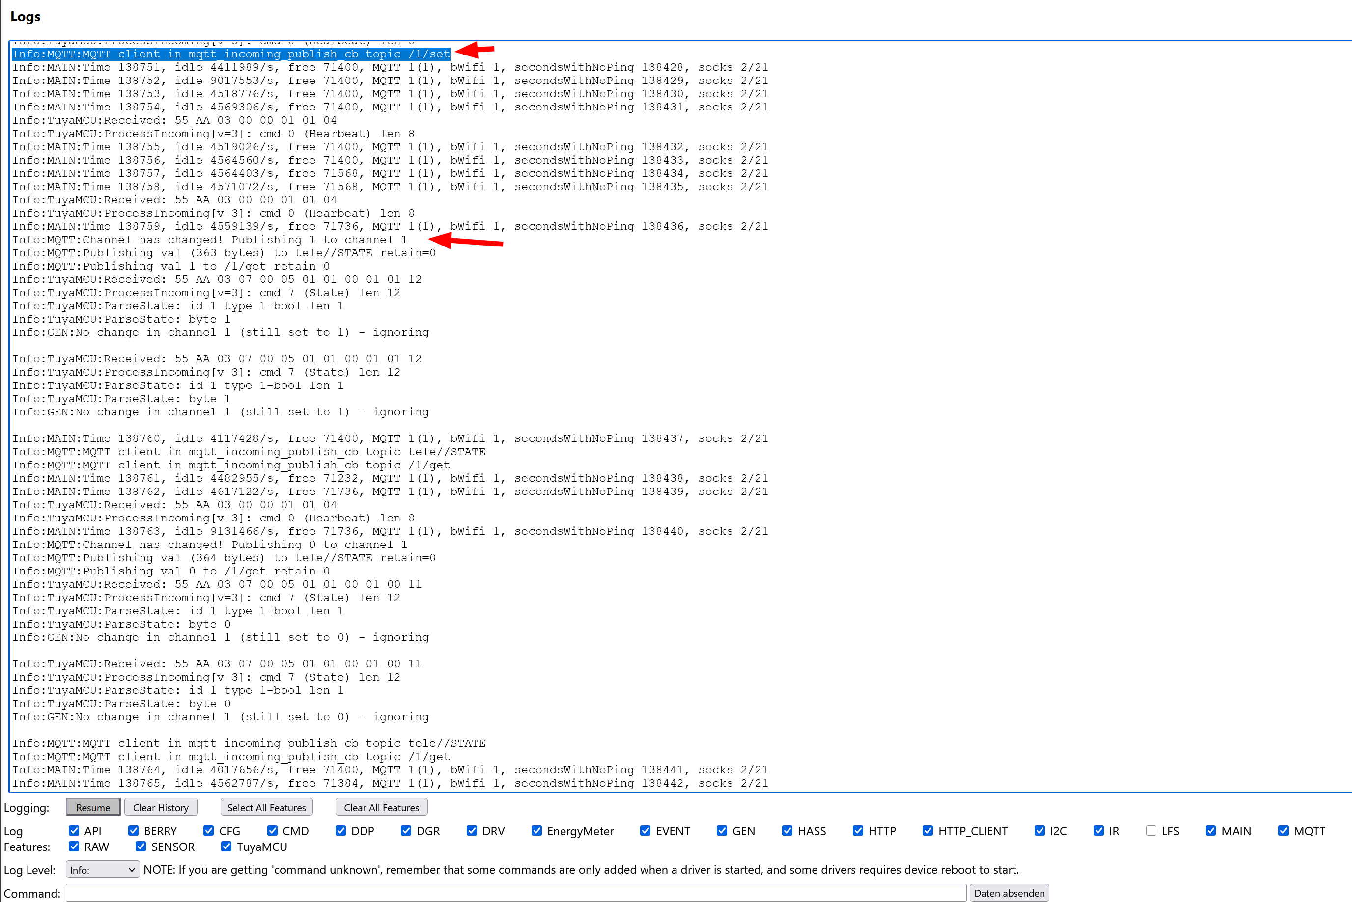Uncheck the MAIN log feature
This screenshot has height=902, width=1352.
[x=1211, y=831]
